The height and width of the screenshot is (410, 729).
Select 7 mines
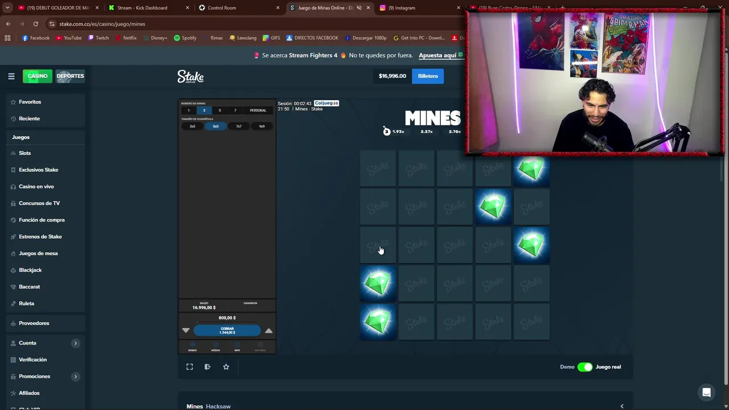[235, 110]
